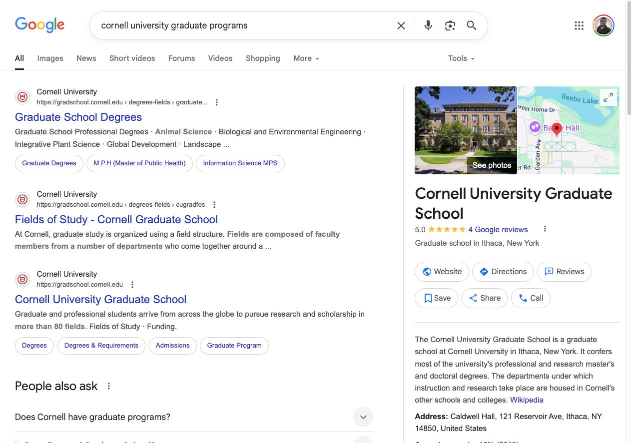Image resolution: width=631 pixels, height=443 pixels.
Task: Get Directions to Cornell Graduate School
Action: click(x=503, y=272)
